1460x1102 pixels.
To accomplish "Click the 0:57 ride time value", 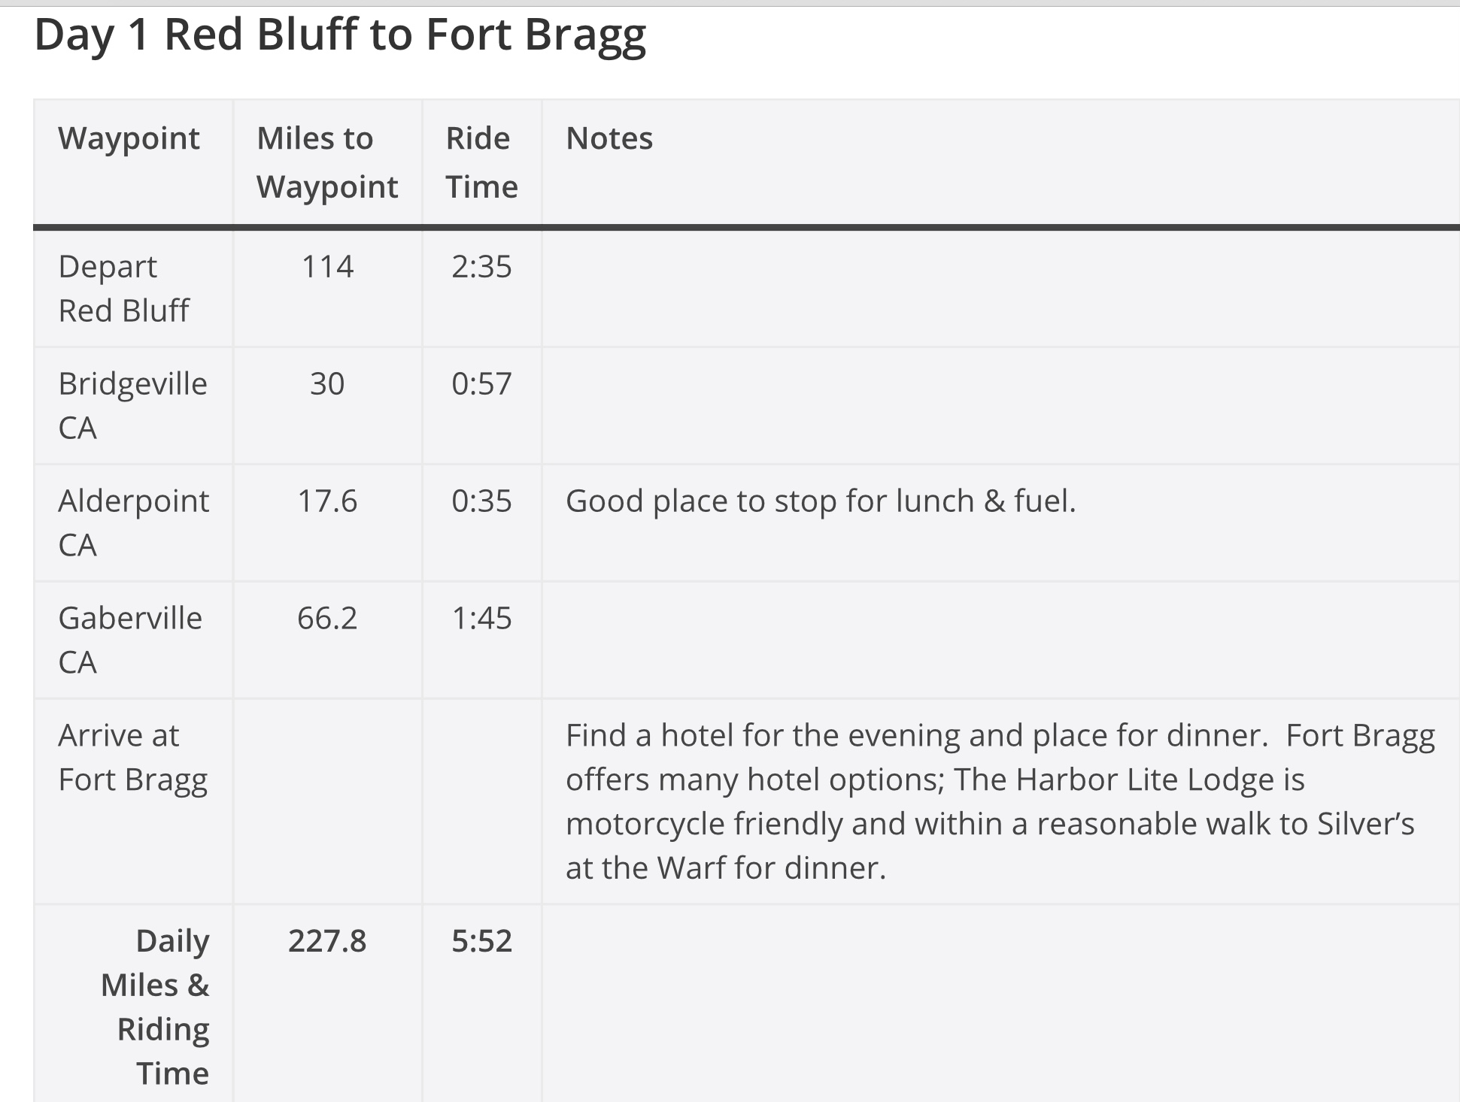I will 481,384.
